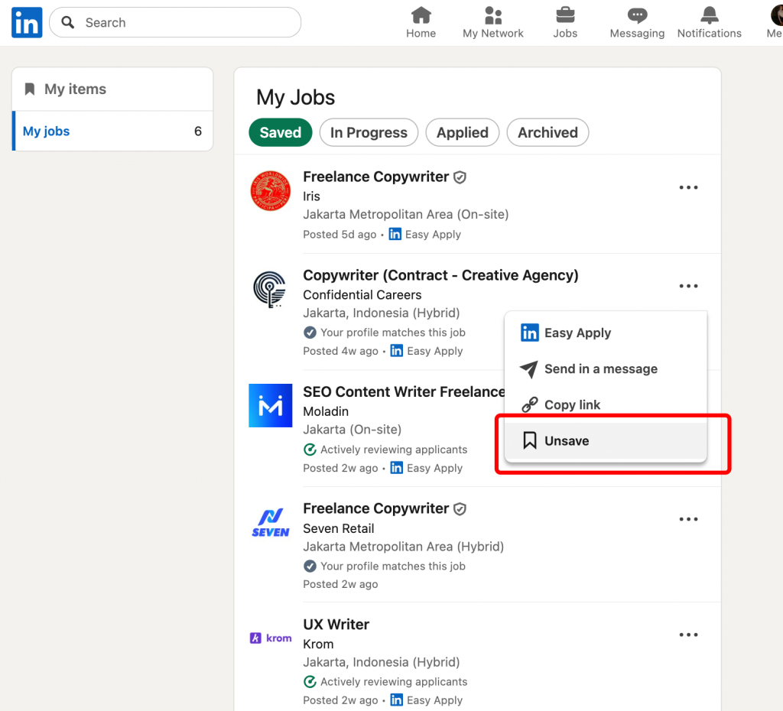Choose Send in a message option
This screenshot has width=783, height=711.
click(600, 369)
